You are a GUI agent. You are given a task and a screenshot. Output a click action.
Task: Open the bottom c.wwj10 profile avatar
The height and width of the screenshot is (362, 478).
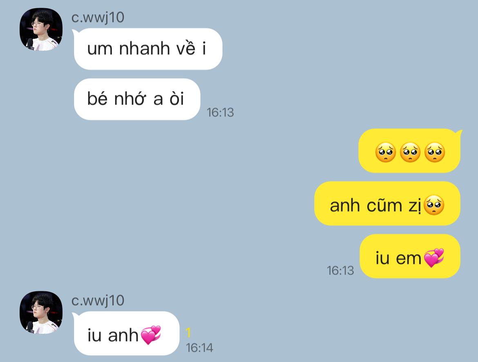pos(41,312)
